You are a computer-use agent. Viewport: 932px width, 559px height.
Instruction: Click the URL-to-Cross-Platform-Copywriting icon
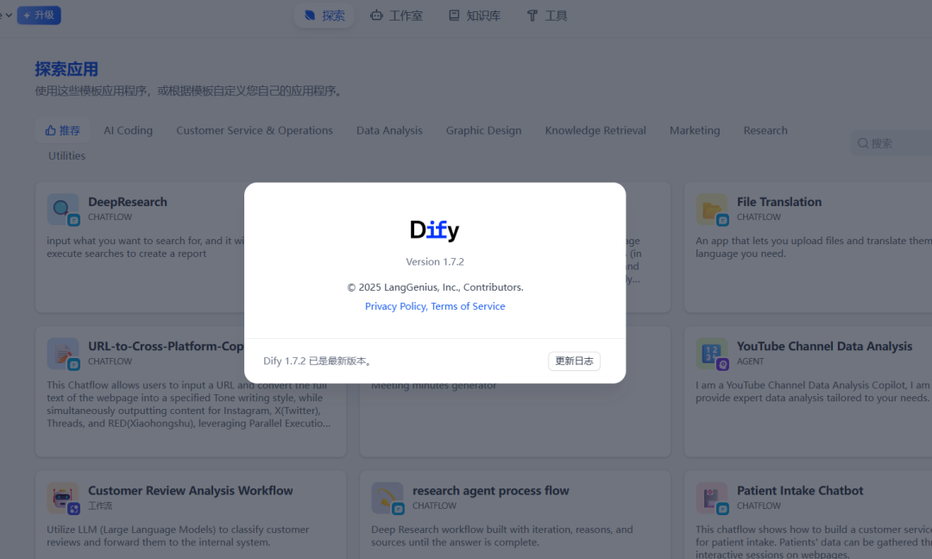[62, 354]
